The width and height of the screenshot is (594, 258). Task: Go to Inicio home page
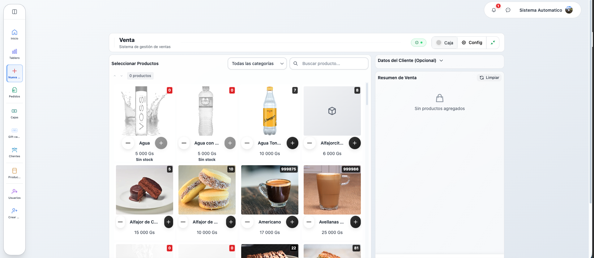click(15, 35)
